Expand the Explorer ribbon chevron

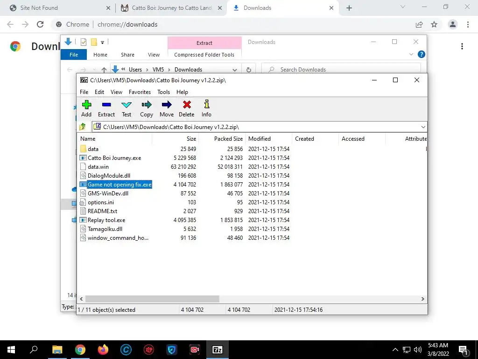(x=411, y=54)
